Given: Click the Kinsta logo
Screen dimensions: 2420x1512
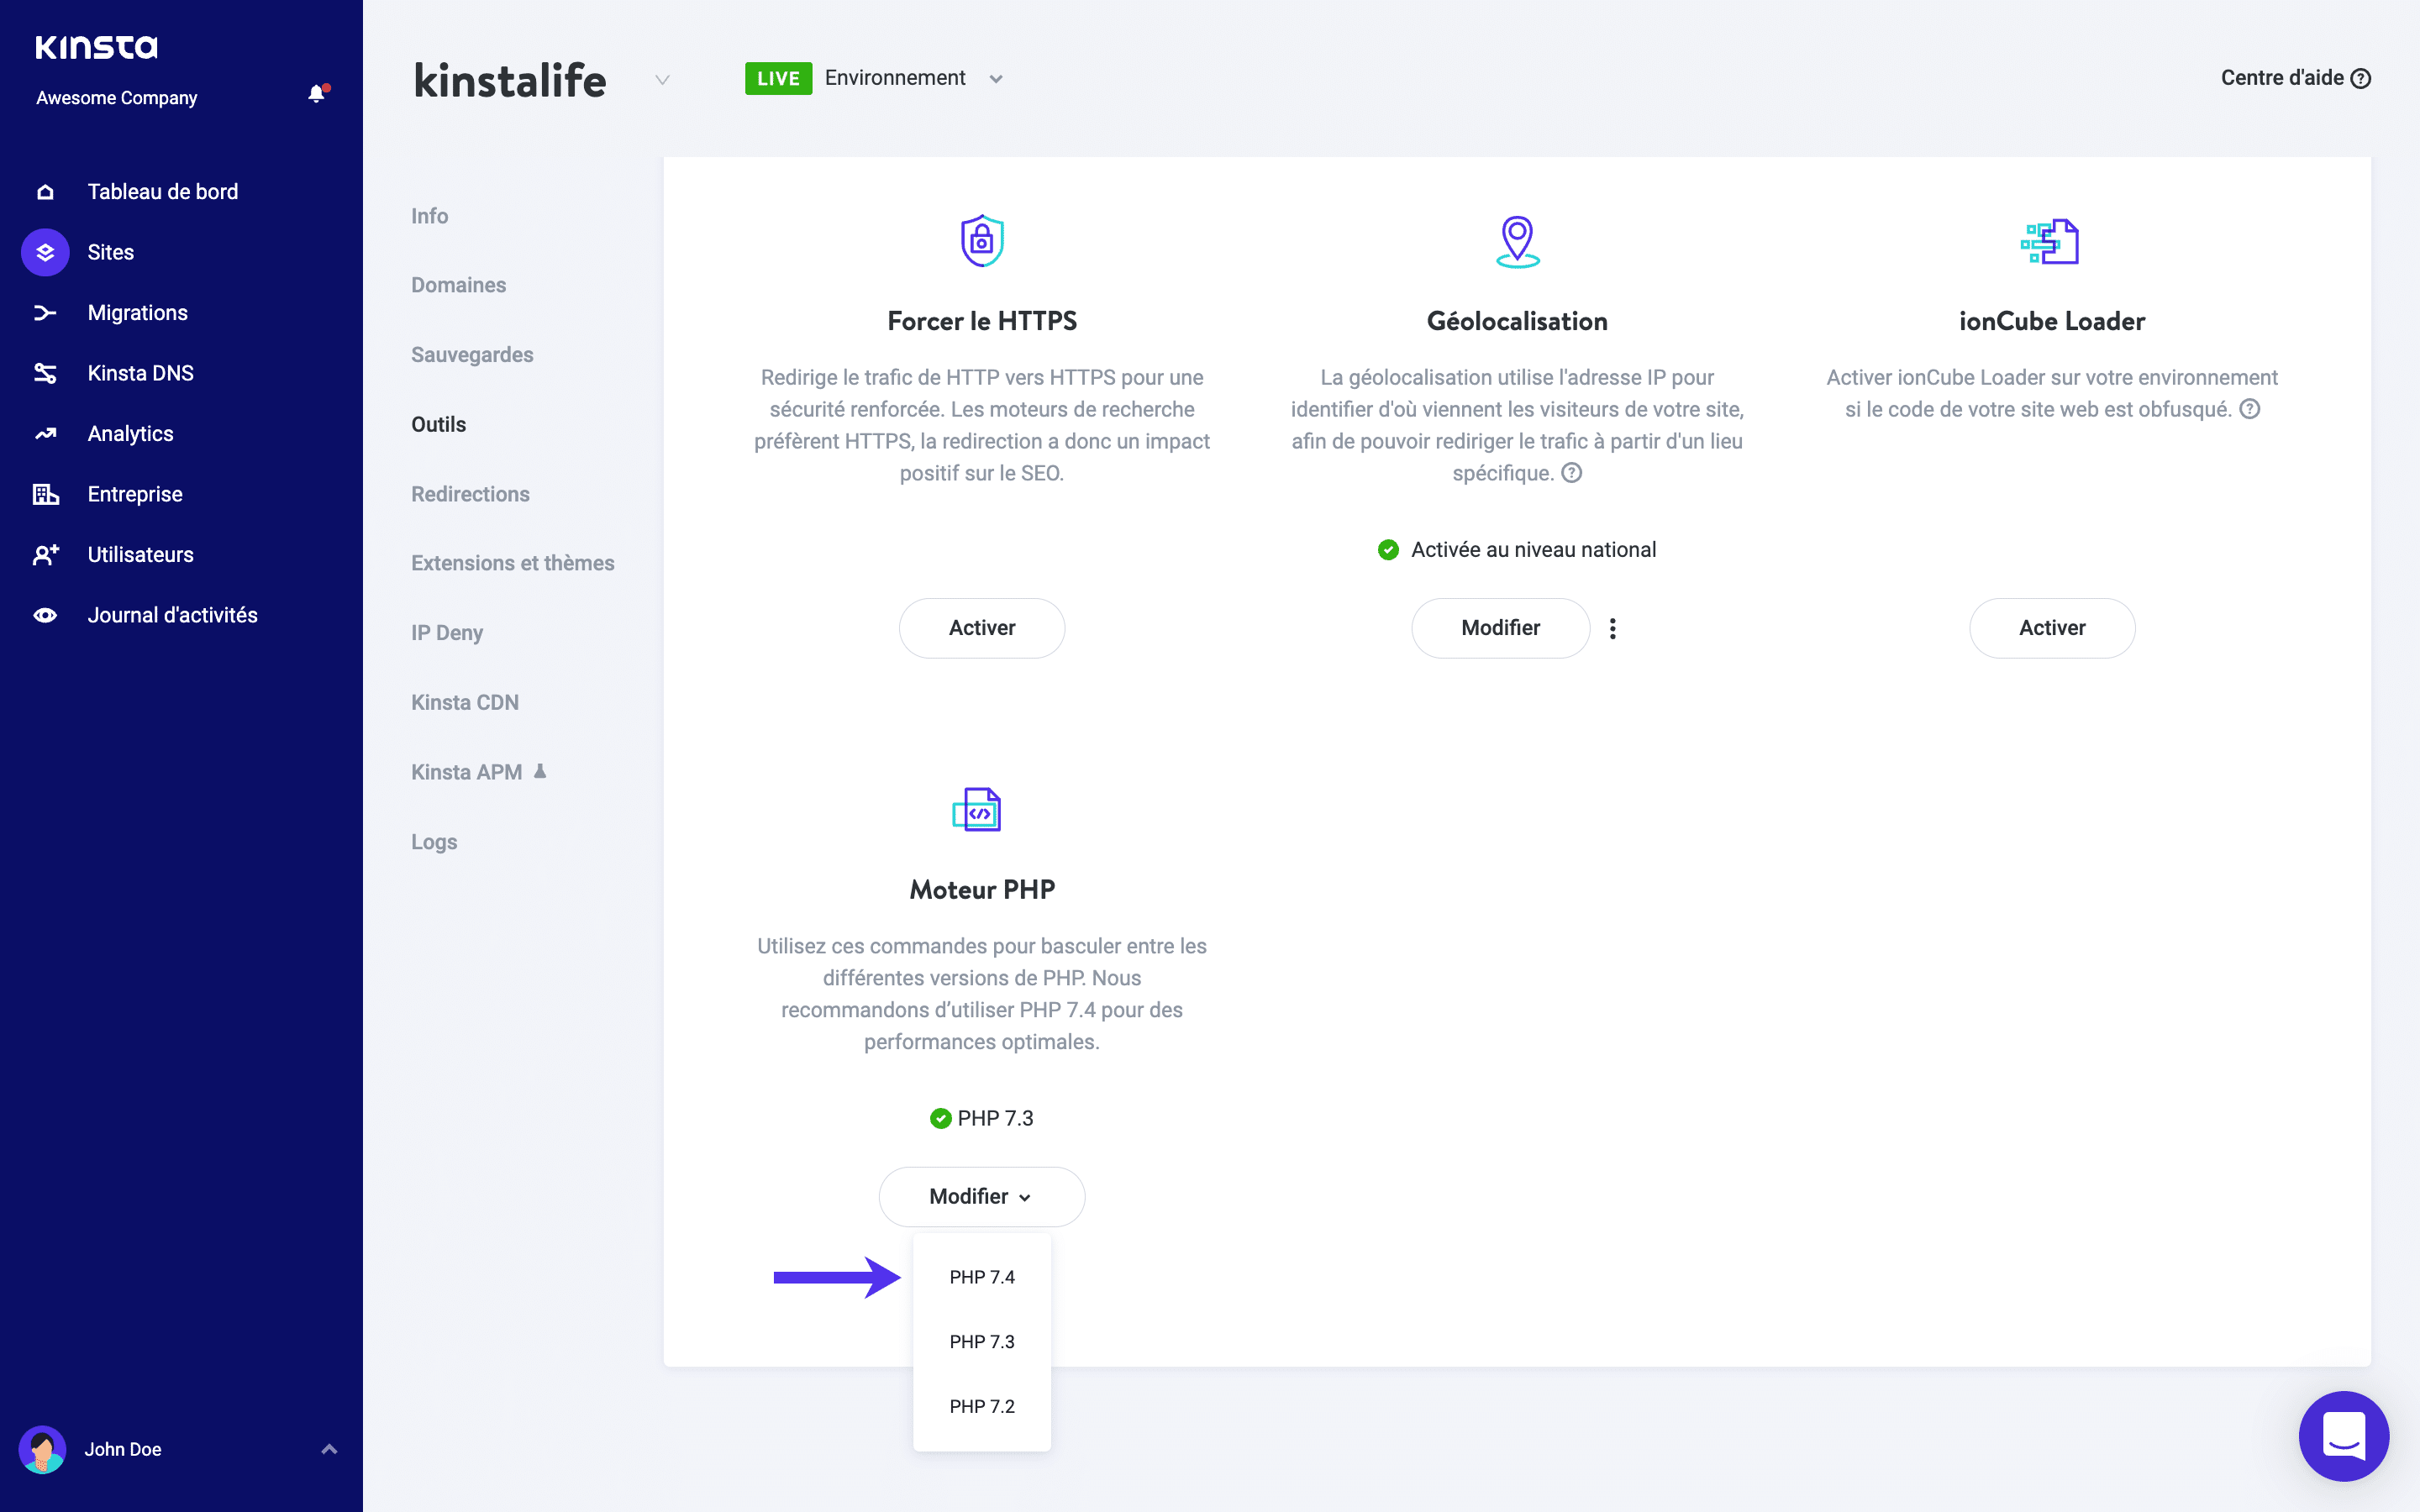Looking at the screenshot, I should click(96, 47).
